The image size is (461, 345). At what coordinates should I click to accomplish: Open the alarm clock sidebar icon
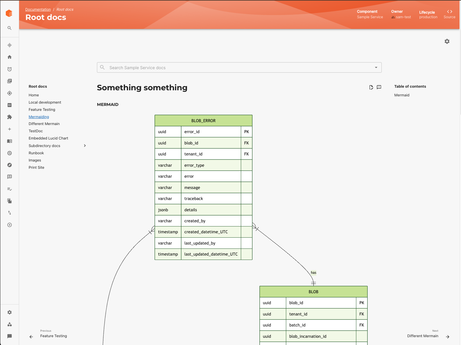point(10,69)
